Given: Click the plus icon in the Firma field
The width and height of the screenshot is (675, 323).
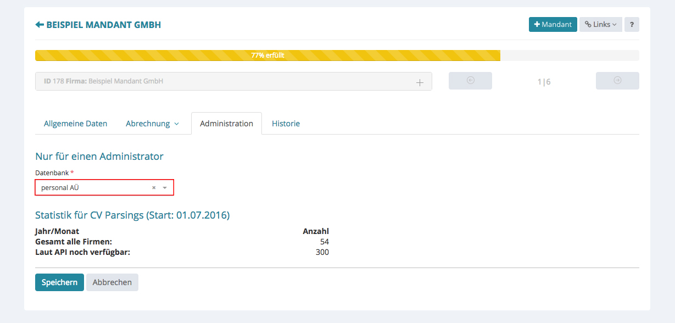Looking at the screenshot, I should [420, 82].
